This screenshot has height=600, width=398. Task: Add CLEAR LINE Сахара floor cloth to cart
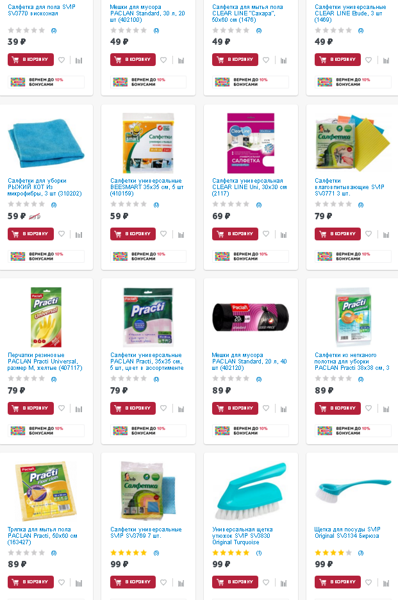[x=235, y=60]
